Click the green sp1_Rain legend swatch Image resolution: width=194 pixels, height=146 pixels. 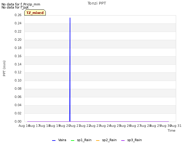(x=73, y=141)
